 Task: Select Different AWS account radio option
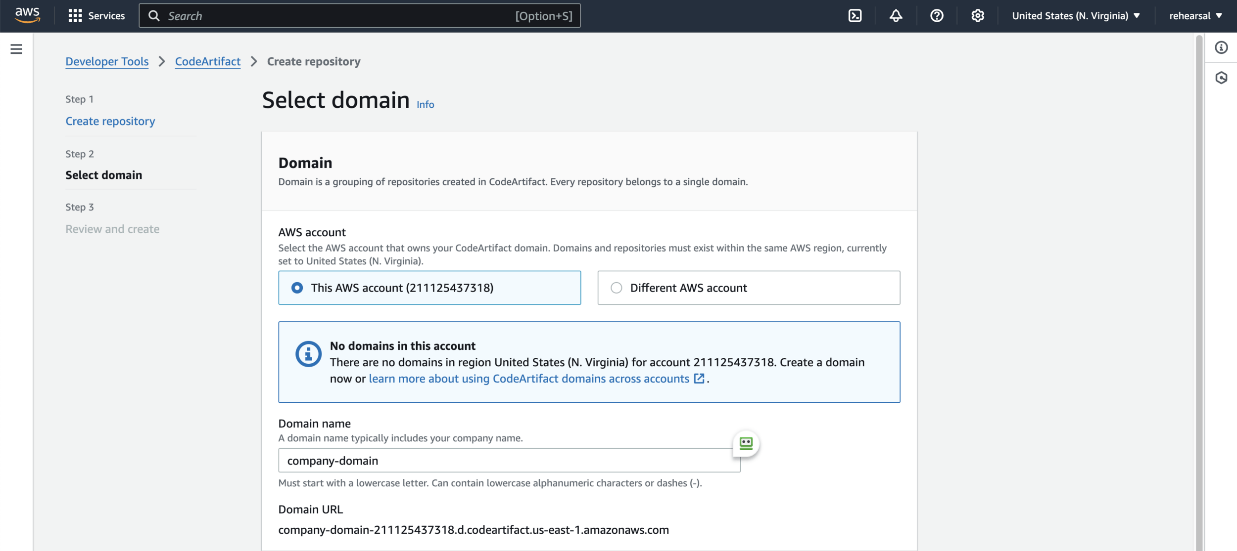(616, 288)
